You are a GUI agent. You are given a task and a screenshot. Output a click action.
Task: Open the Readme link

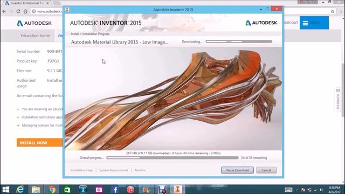tap(140, 170)
